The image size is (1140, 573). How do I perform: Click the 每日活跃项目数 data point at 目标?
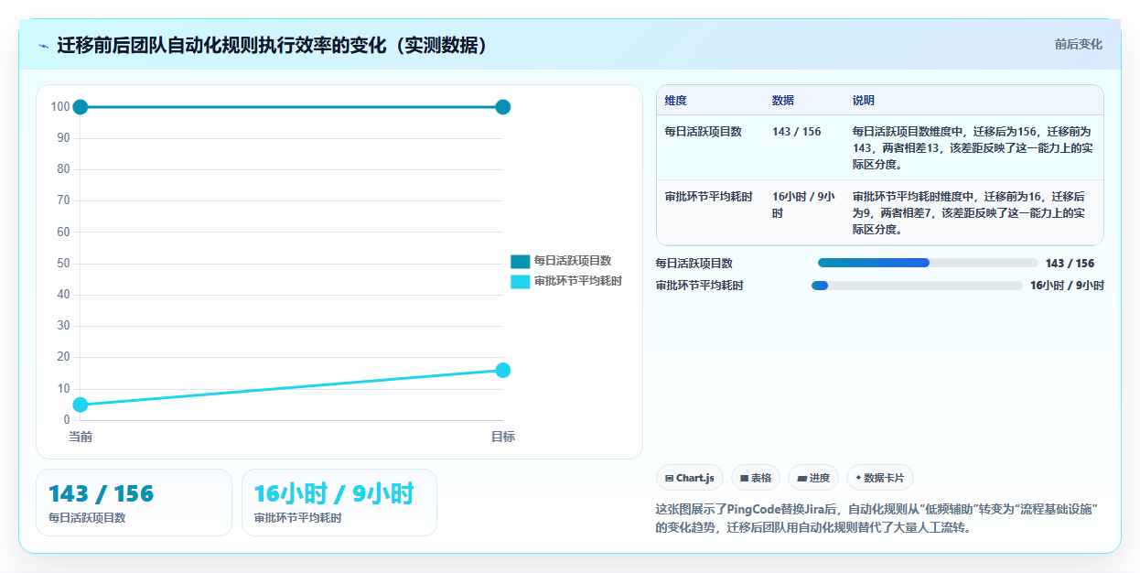[x=502, y=107]
